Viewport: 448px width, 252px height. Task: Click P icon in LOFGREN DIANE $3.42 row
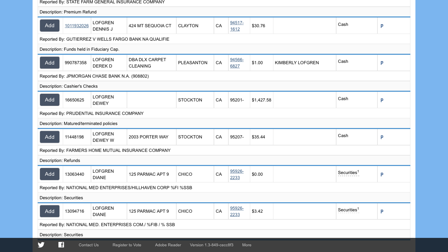pos(382,211)
